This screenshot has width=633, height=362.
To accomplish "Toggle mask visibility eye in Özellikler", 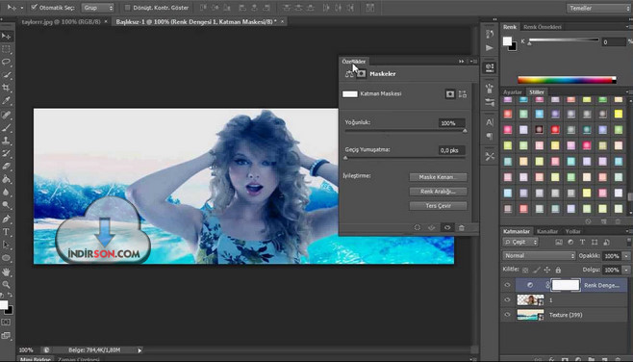I will click(447, 228).
